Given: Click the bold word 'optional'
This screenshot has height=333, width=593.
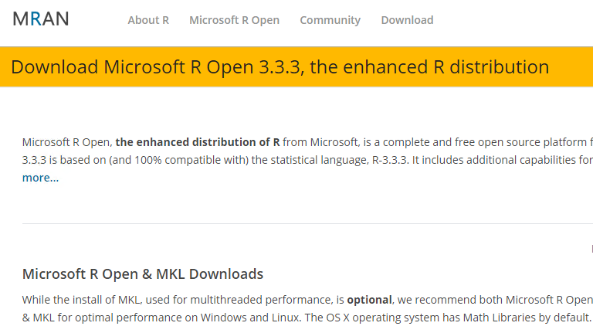Looking at the screenshot, I should tap(369, 300).
